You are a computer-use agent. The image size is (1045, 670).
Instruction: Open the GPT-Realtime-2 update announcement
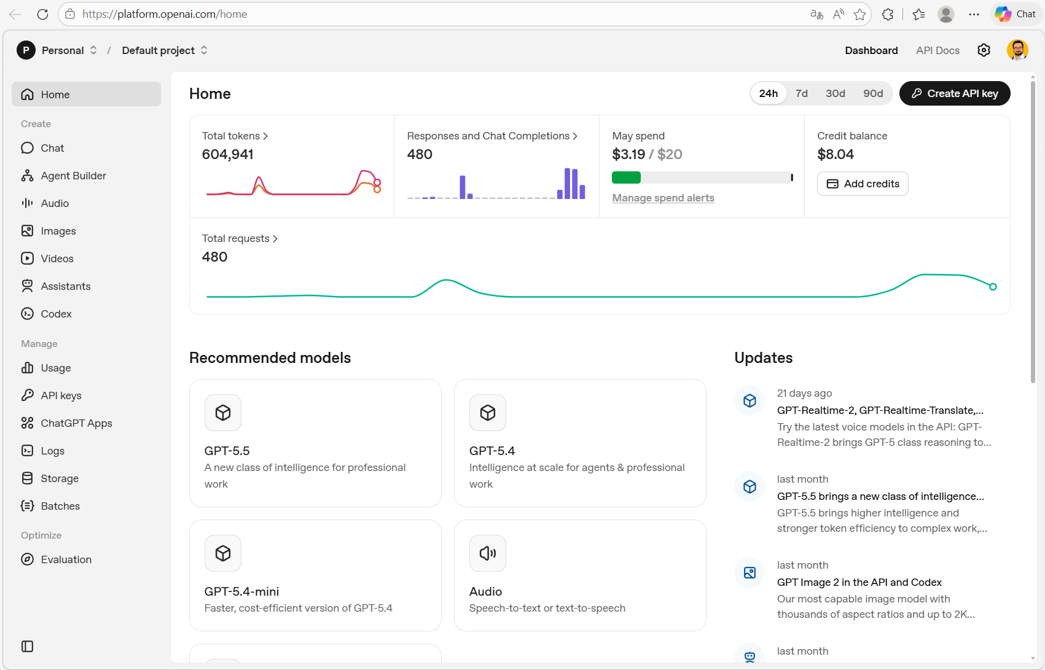tap(880, 410)
